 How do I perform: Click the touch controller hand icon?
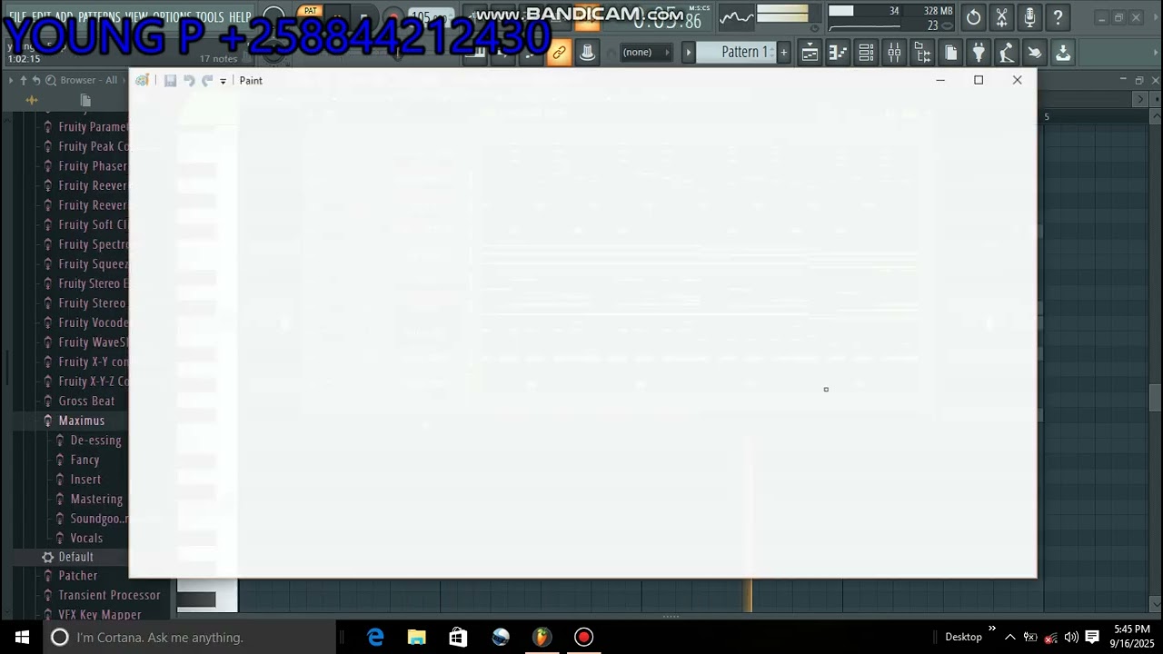click(x=1035, y=53)
